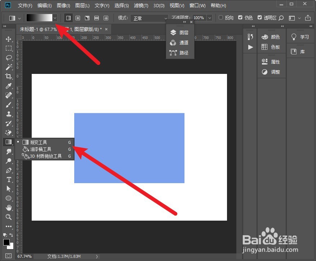The image size is (316, 261).
Task: Open the 图层 layers panel
Action: click(179, 32)
